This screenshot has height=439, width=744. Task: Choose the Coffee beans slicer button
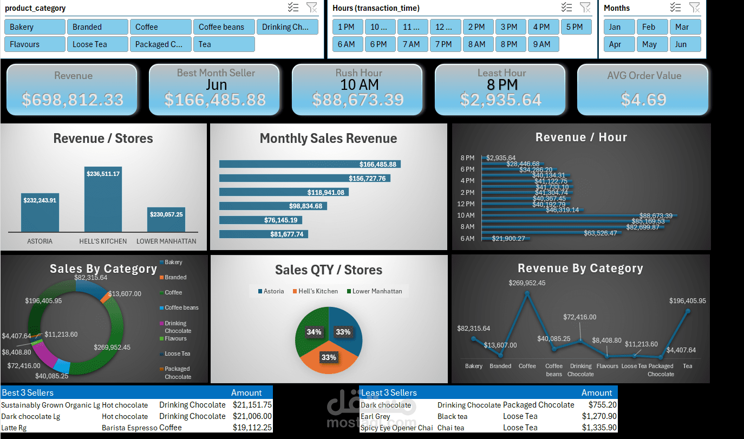coord(224,27)
